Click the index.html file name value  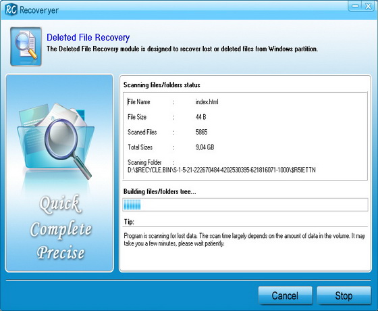coord(207,102)
